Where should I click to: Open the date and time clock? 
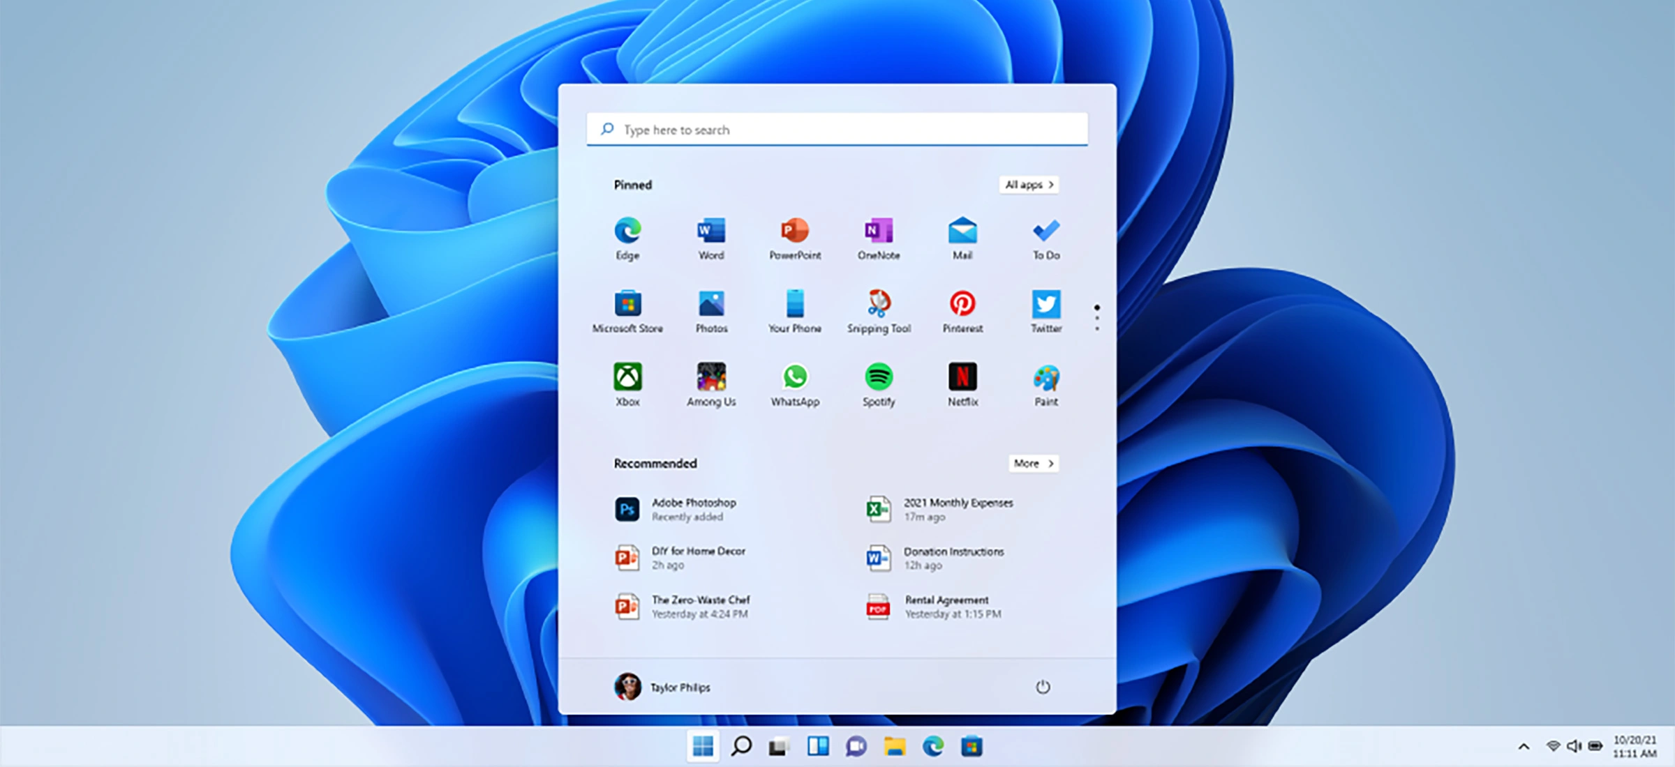[x=1635, y=746]
